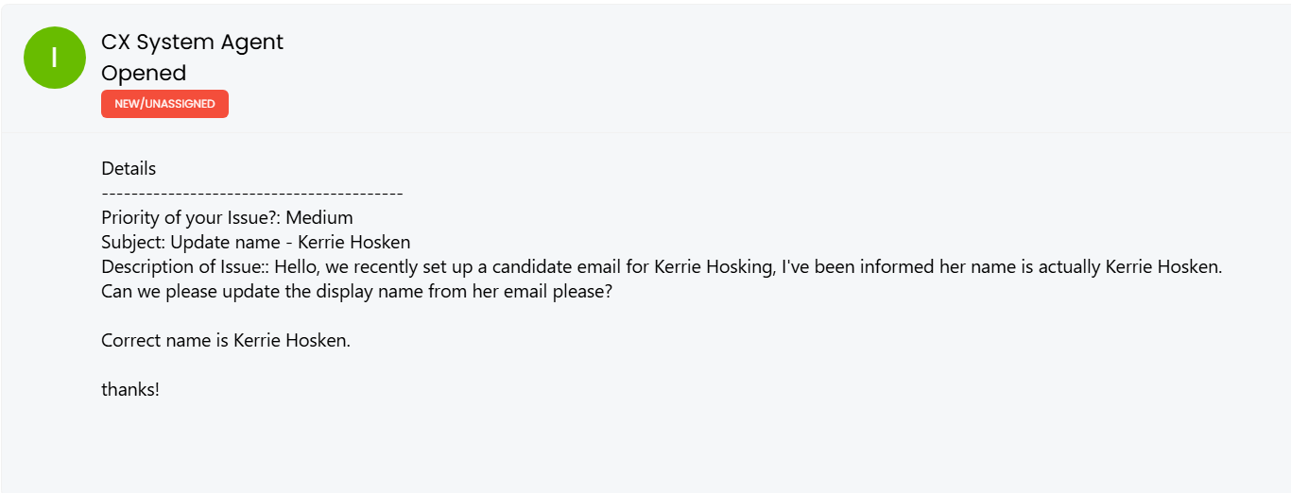This screenshot has width=1291, height=493.
Task: Click the "Description of Issue::" label
Action: click(x=185, y=267)
